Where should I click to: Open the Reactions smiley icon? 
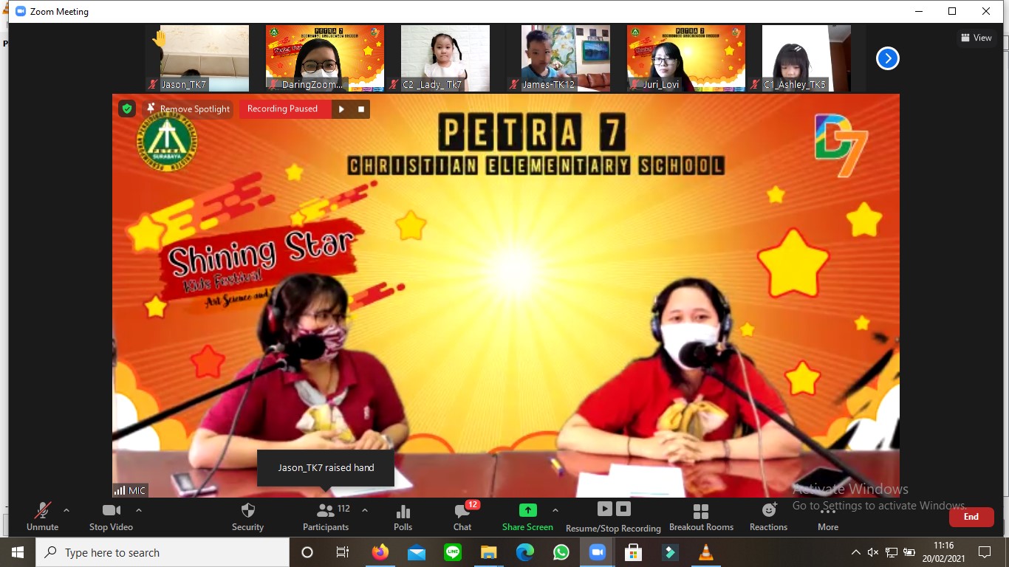[x=768, y=510]
